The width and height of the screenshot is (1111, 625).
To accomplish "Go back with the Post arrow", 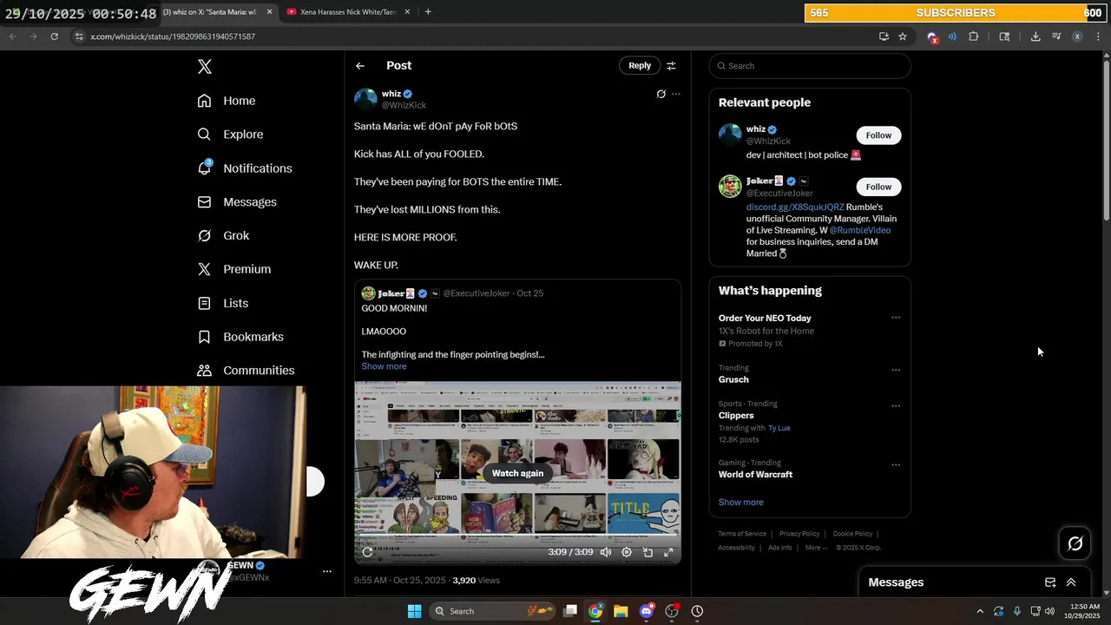I will [360, 66].
